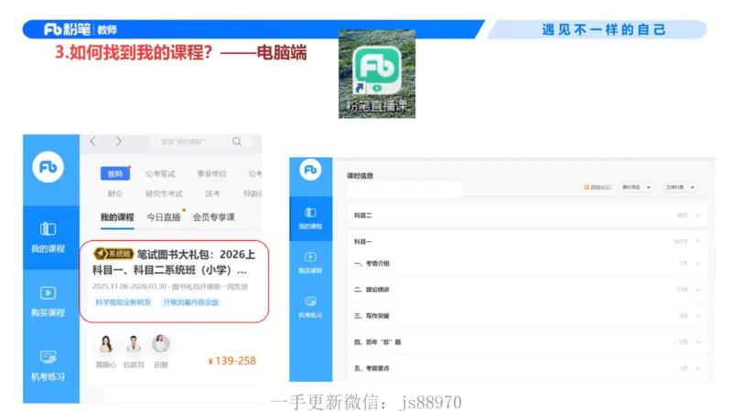This screenshot has width=732, height=411.
Task: Select the 财会 category
Action: pyautogui.click(x=115, y=194)
